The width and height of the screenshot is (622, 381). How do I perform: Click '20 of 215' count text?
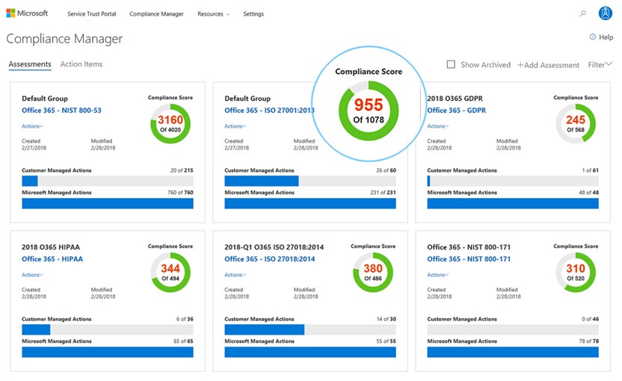point(182,170)
